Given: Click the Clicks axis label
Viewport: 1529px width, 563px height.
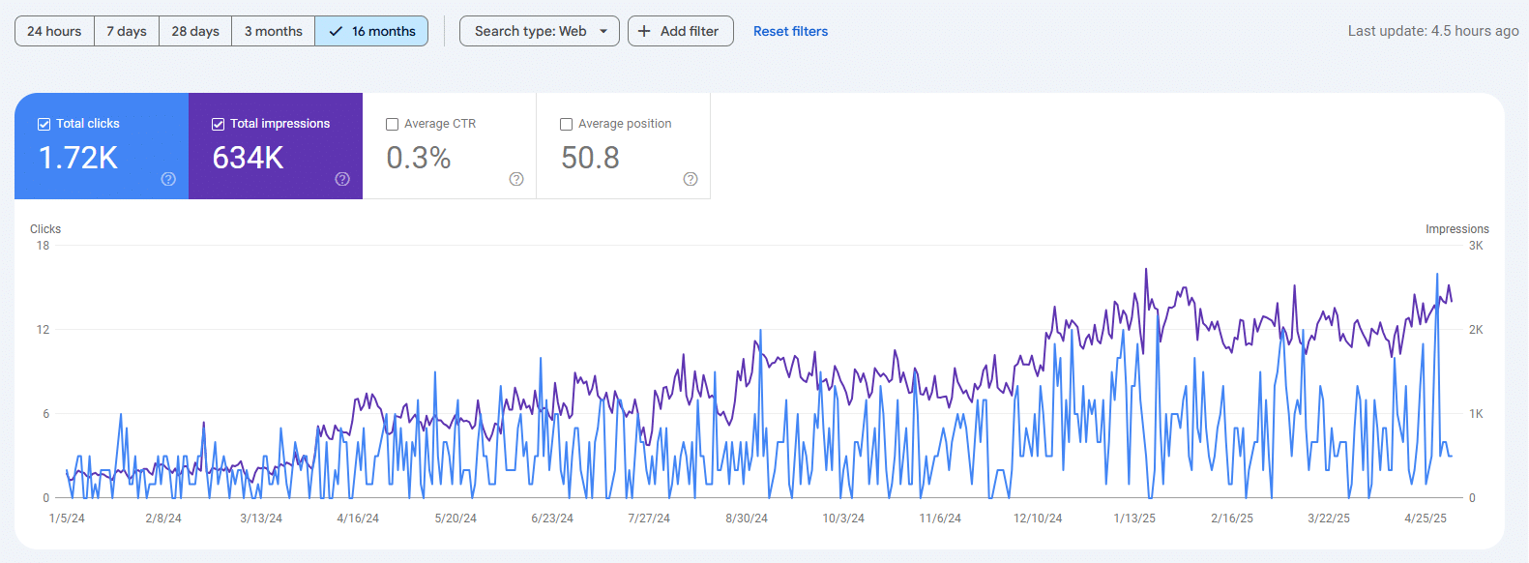Looking at the screenshot, I should pos(45,229).
